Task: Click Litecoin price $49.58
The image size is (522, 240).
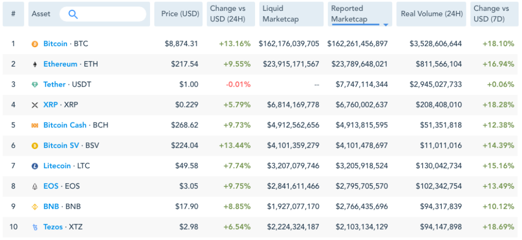Action: click(187, 165)
